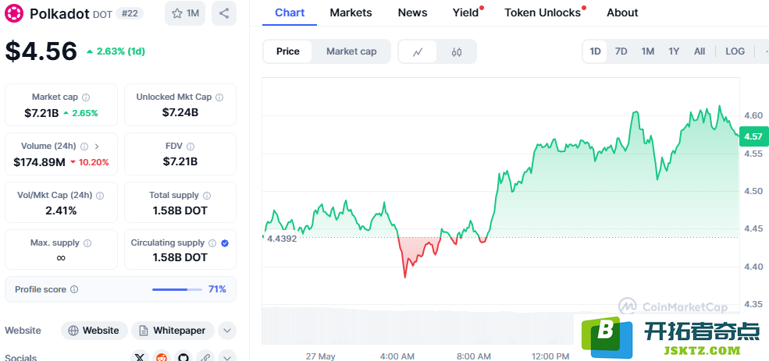Image resolution: width=769 pixels, height=361 pixels.
Task: Click Vol/Mkt Cap (24h) info icon
Action: pos(100,196)
